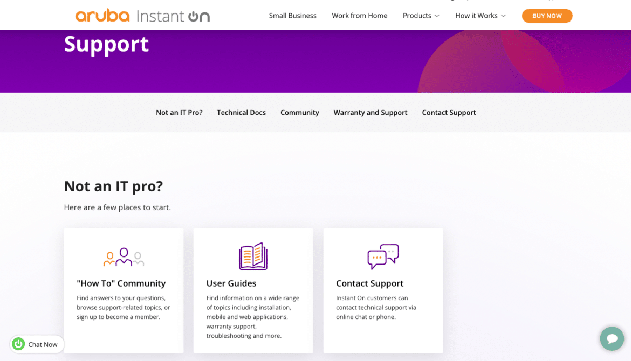Image resolution: width=631 pixels, height=361 pixels.
Task: Click "Here are a few places to start."
Action: (118, 207)
